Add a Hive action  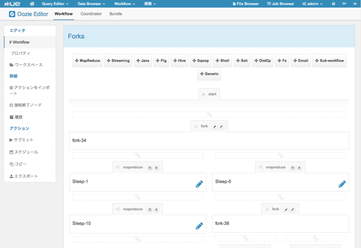click(180, 61)
